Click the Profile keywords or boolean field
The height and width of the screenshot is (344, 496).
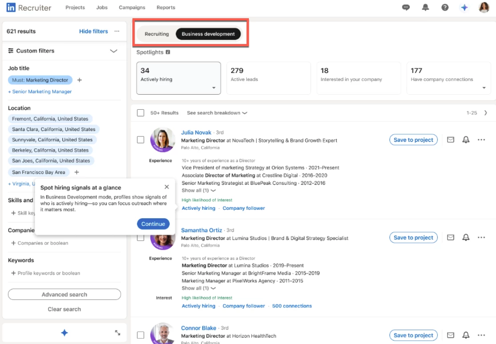[46, 273]
